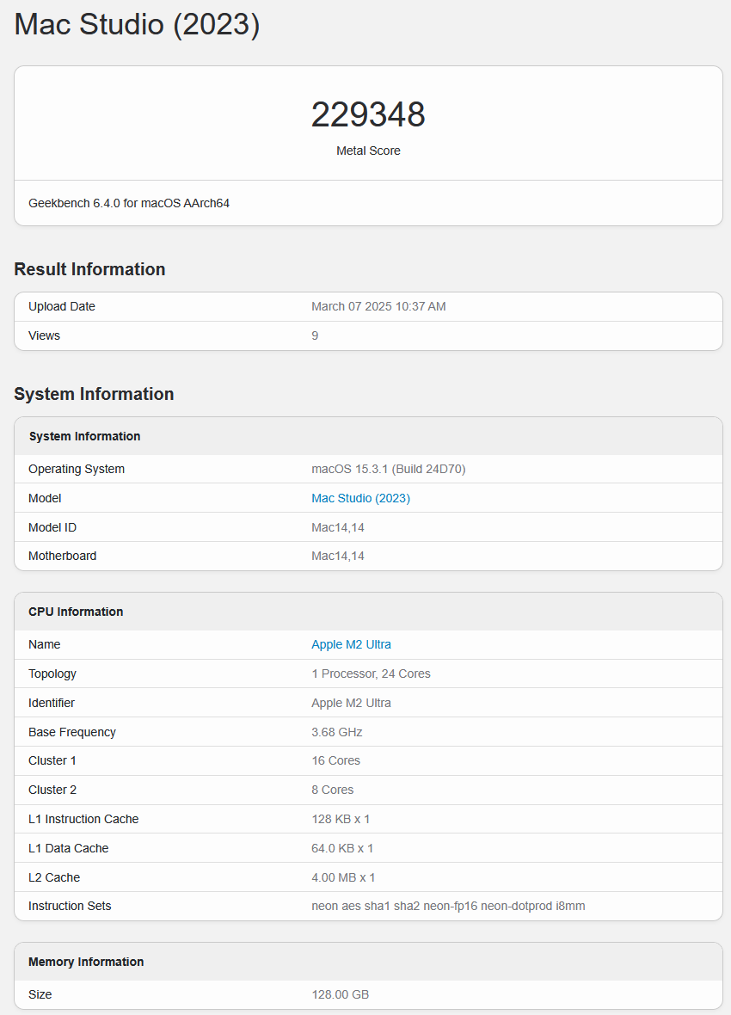
Task: Click the Result Information heading
Action: tap(89, 269)
